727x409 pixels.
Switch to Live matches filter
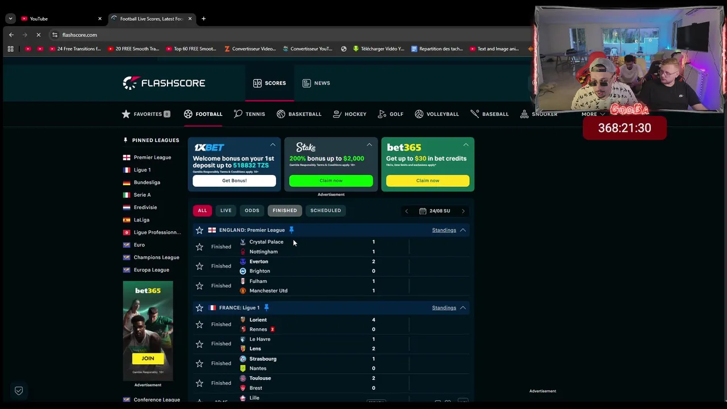(x=226, y=211)
